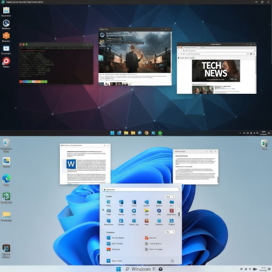Click the browser window address bar
This screenshot has height=272, width=272.
click(x=217, y=54)
